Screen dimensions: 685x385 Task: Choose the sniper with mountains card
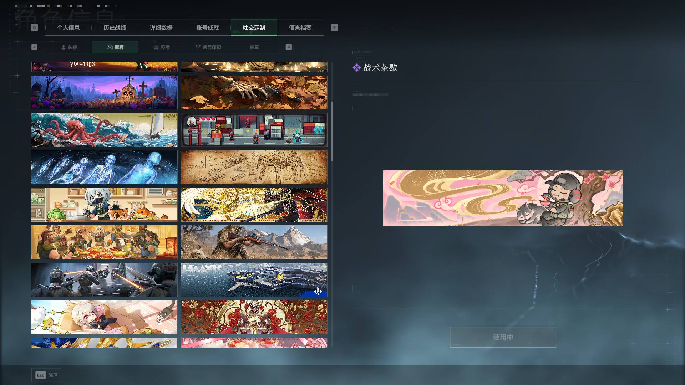coord(254,242)
